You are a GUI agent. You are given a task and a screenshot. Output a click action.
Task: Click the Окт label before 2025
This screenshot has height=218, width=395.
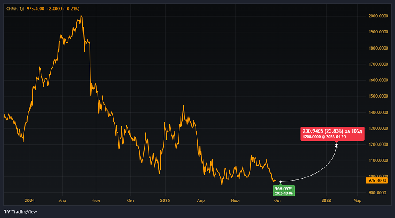(130, 200)
